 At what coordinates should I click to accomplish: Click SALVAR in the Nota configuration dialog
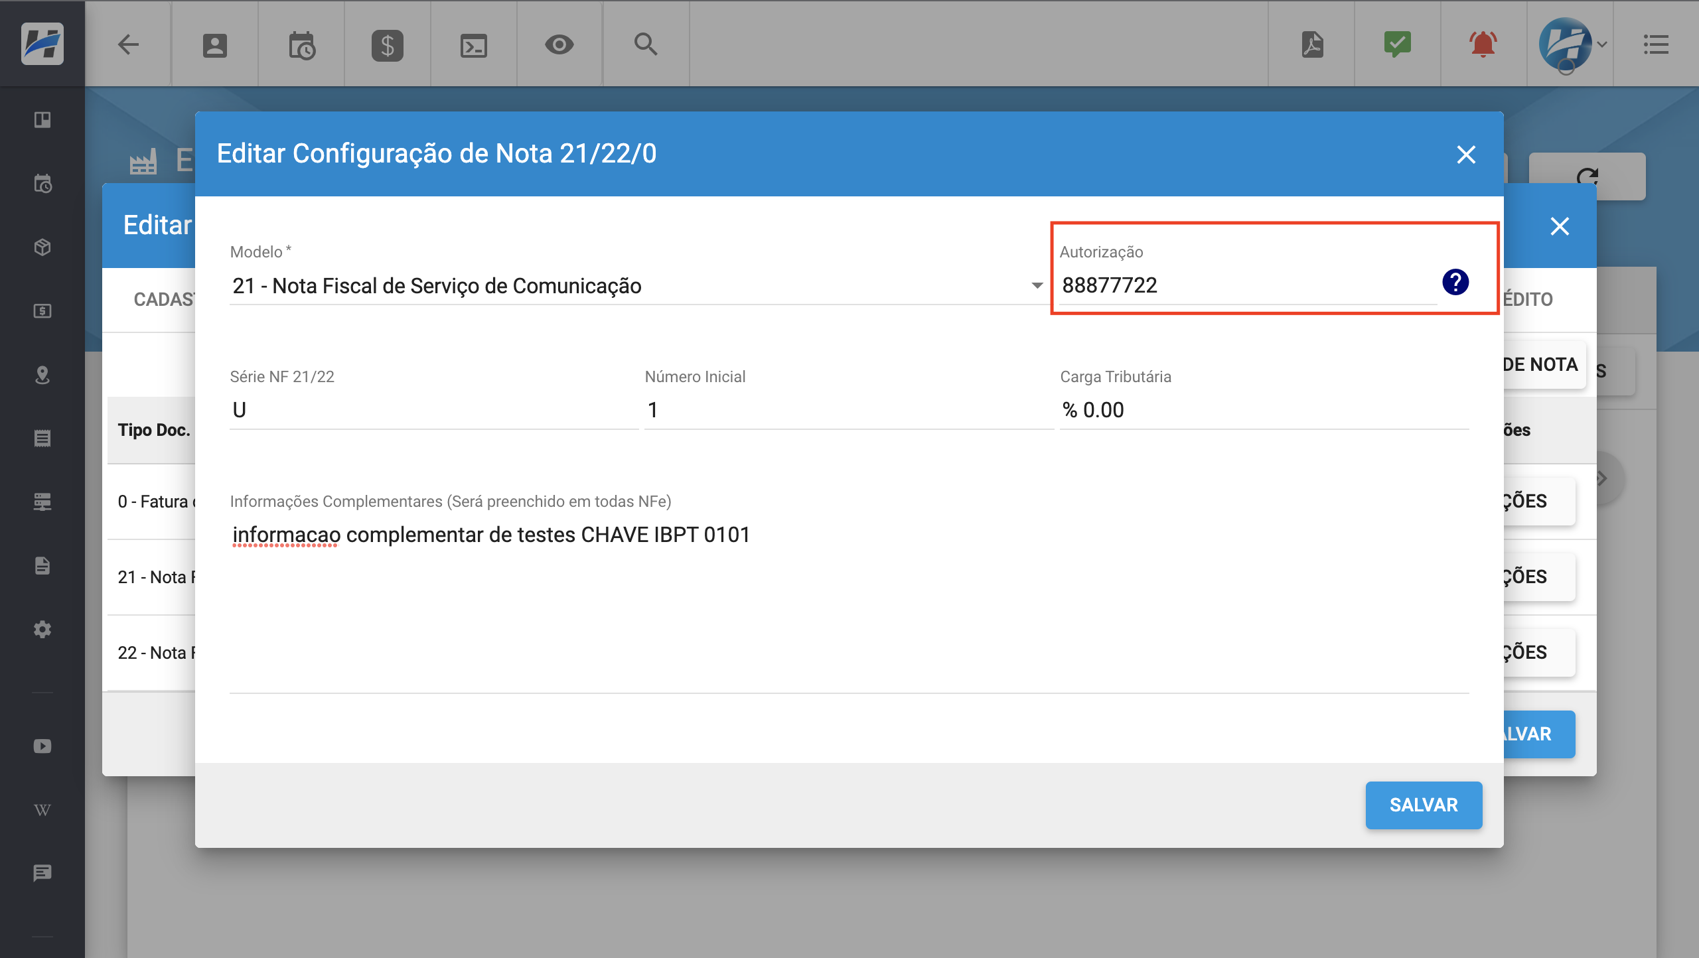1424,805
